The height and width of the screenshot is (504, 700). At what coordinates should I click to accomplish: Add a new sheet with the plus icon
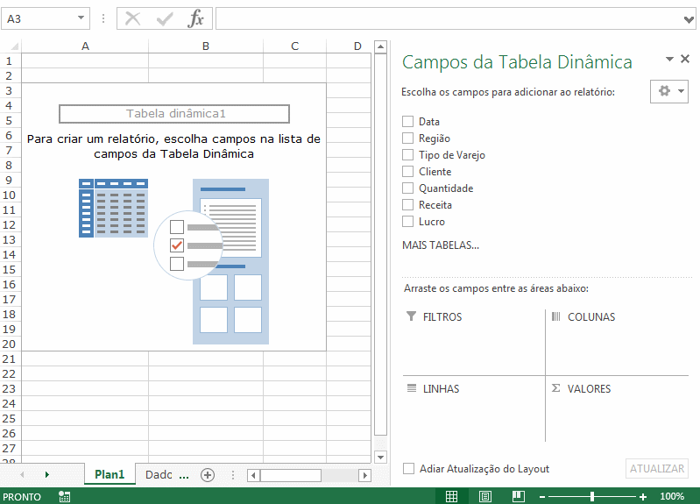(208, 475)
